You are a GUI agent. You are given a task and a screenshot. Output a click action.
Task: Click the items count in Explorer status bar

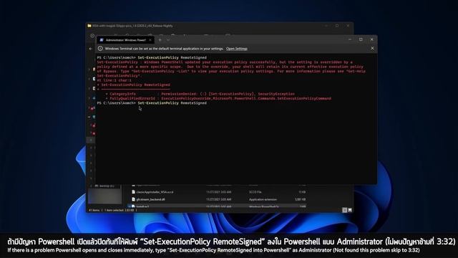pos(94,210)
